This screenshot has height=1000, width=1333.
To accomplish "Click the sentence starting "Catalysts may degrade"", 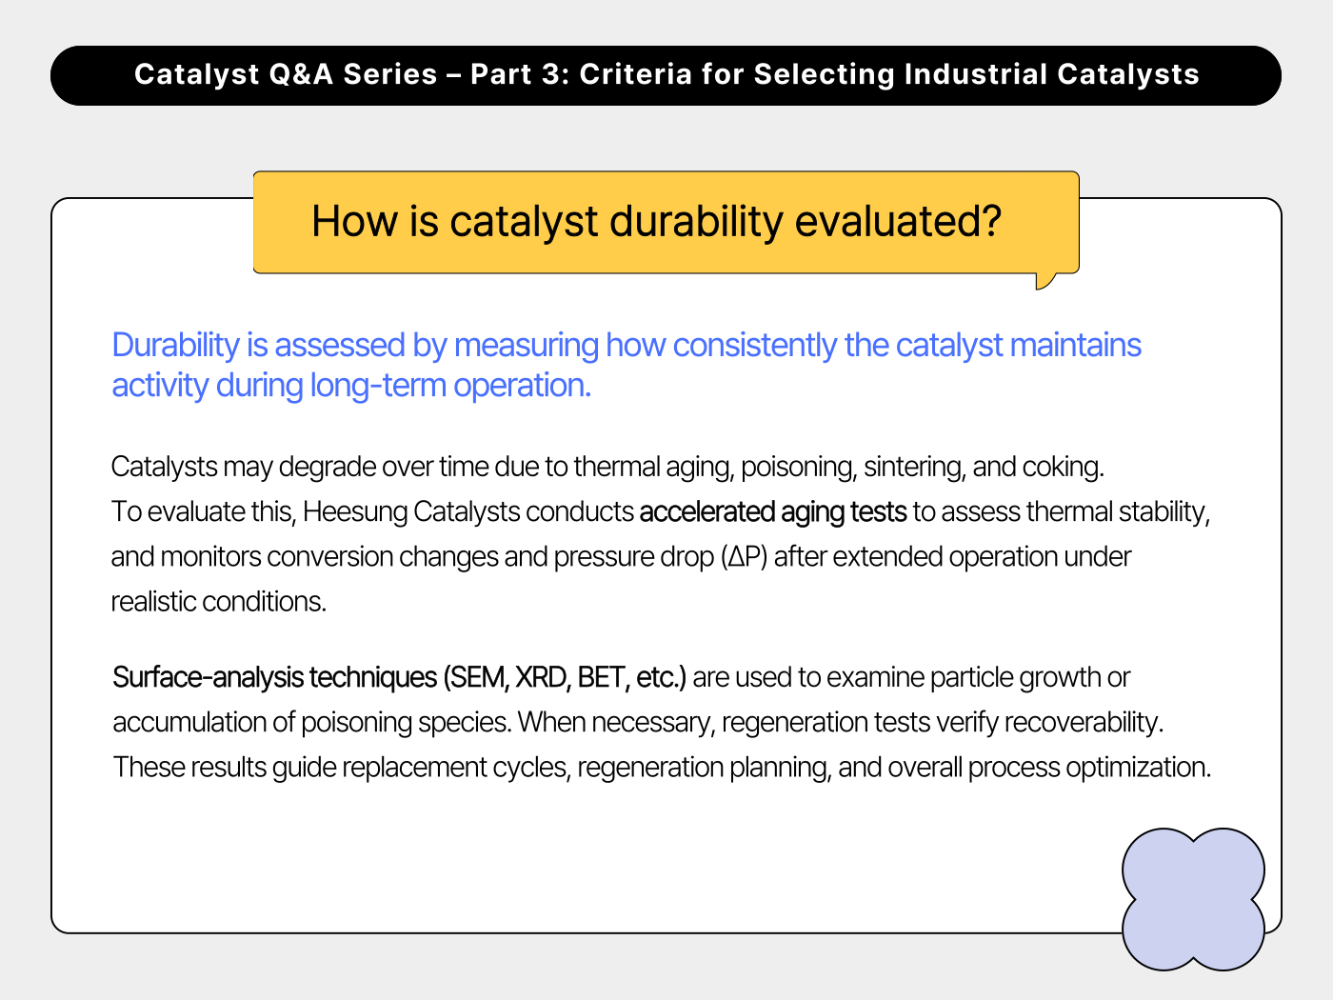I will click(607, 467).
